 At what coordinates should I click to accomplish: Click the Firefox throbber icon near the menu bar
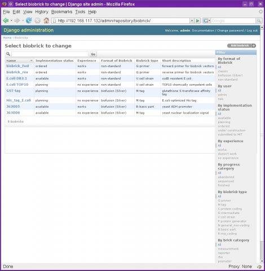(260, 12)
